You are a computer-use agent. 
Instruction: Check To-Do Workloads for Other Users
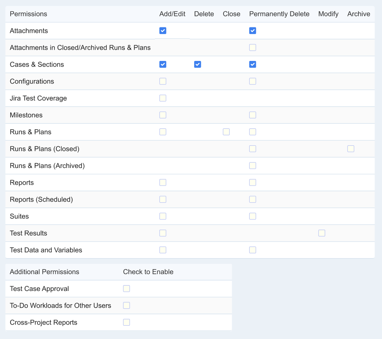coord(126,305)
